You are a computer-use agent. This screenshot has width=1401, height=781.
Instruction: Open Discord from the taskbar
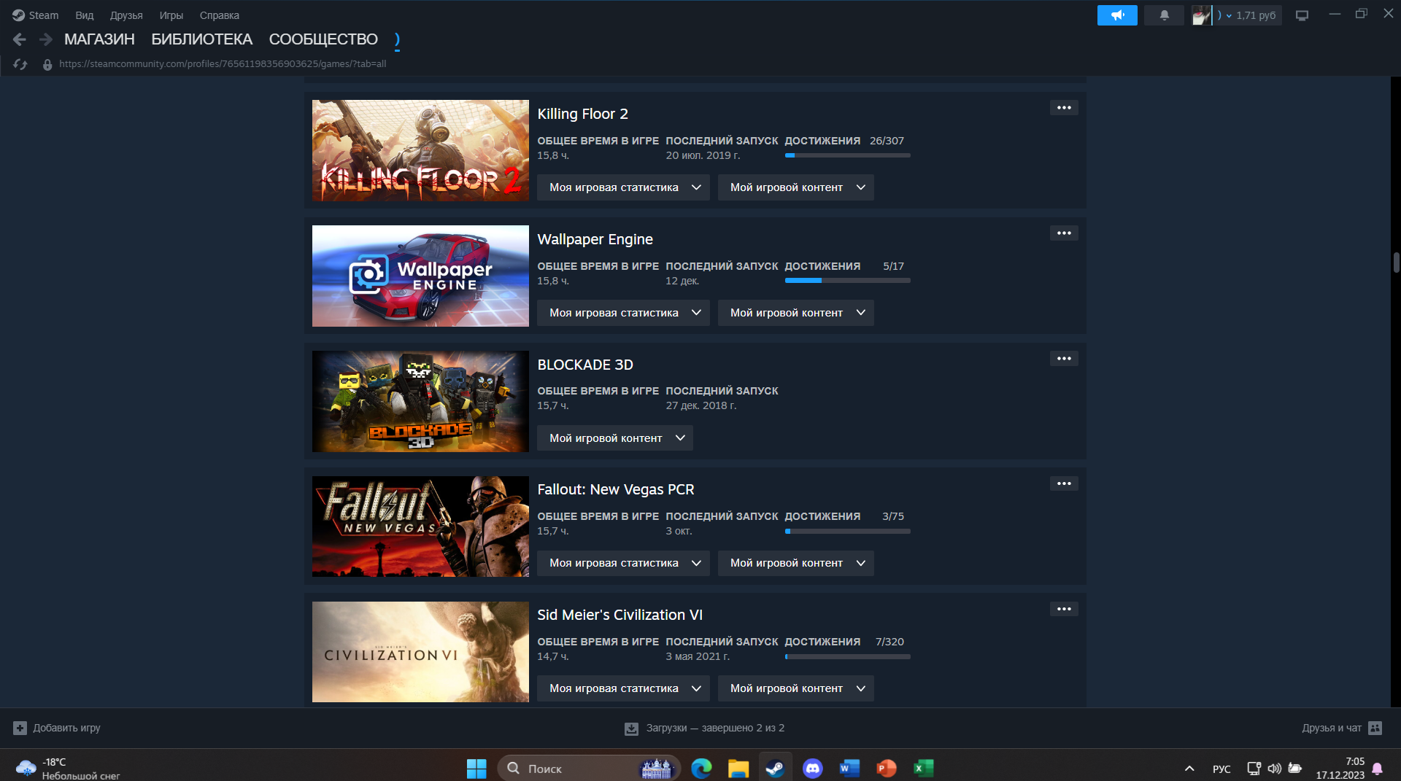pyautogui.click(x=812, y=768)
